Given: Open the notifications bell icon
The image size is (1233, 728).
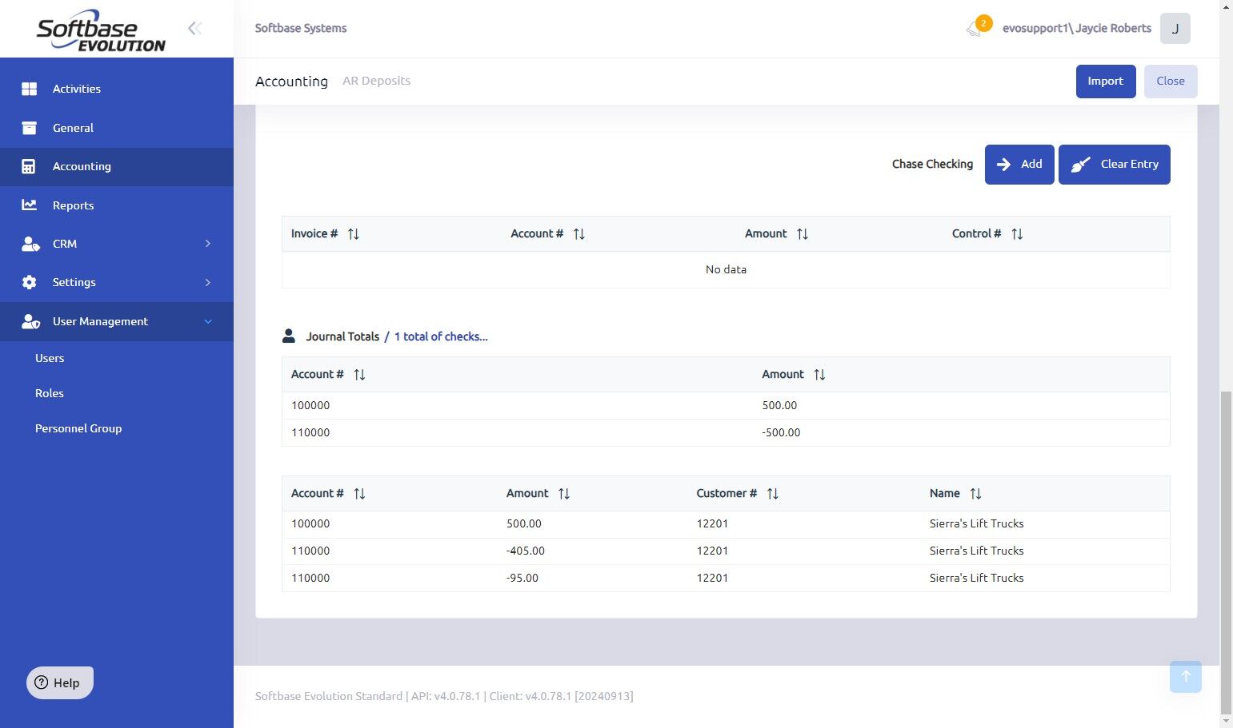Looking at the screenshot, I should 974,30.
